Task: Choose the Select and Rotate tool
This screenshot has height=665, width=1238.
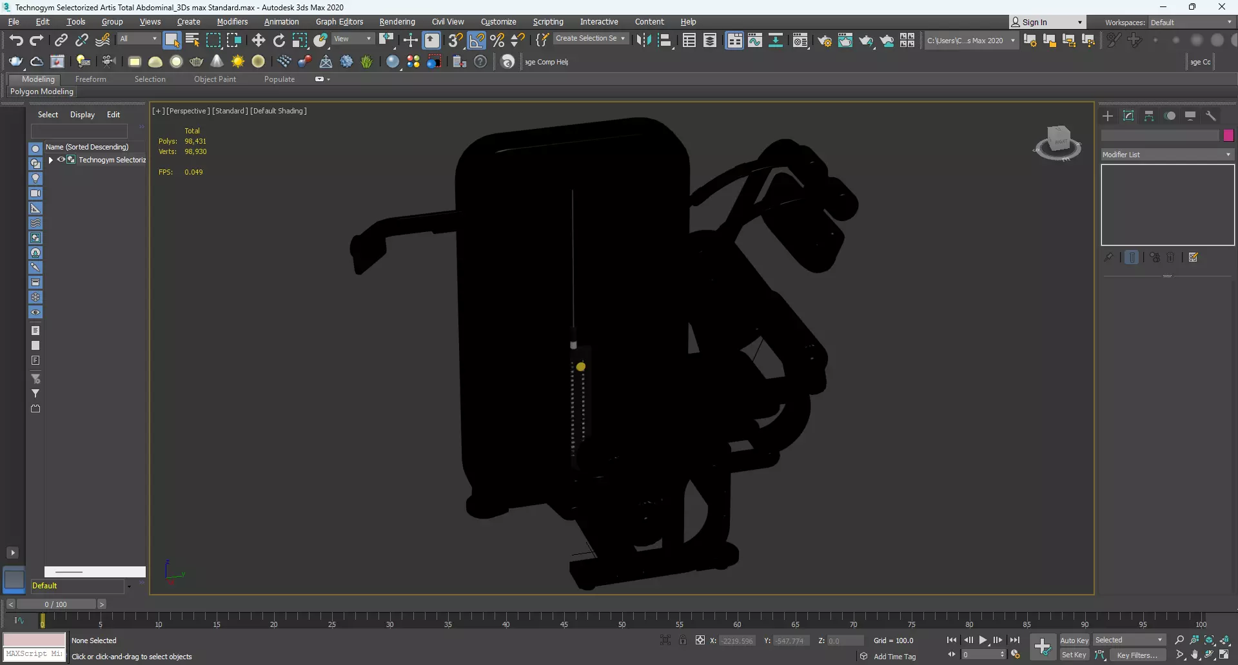Action: [x=279, y=40]
